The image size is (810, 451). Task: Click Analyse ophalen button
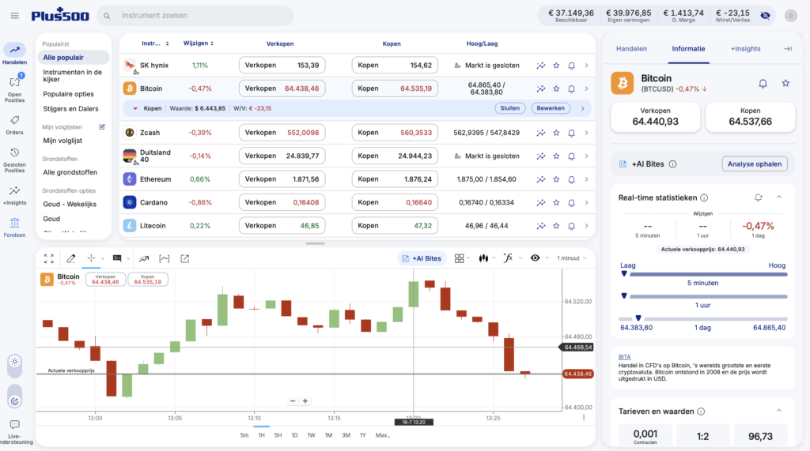(754, 164)
